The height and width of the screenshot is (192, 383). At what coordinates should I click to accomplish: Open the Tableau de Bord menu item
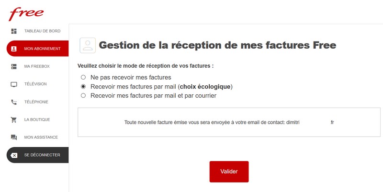tap(42, 31)
